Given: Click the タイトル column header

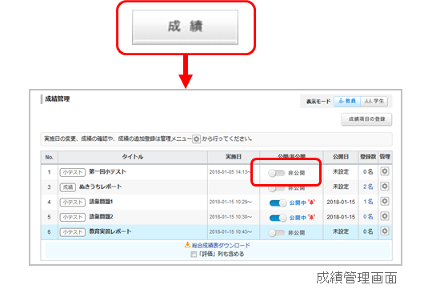Looking at the screenshot, I should point(133,157).
